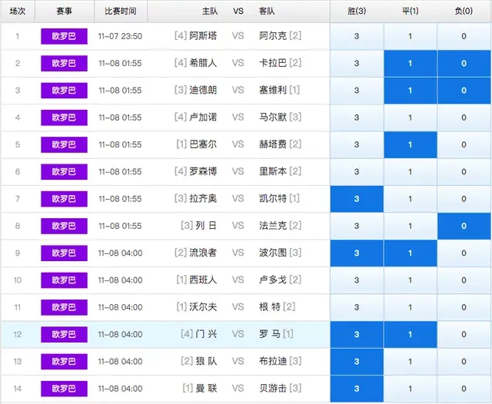Open away team 卢多戈 in row 10
This screenshot has height=404, width=492.
[273, 280]
